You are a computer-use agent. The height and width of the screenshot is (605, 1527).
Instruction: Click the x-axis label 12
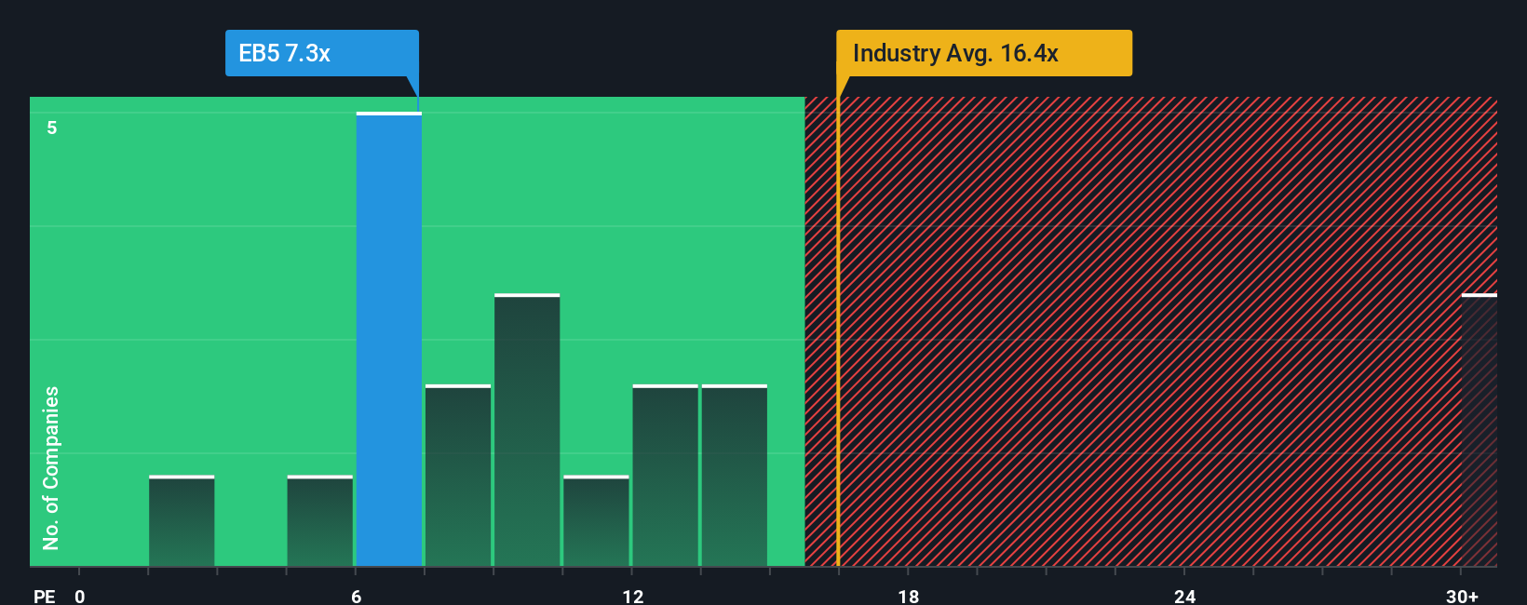coord(633,596)
